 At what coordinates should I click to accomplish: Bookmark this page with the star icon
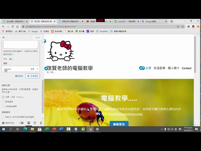(183, 26)
